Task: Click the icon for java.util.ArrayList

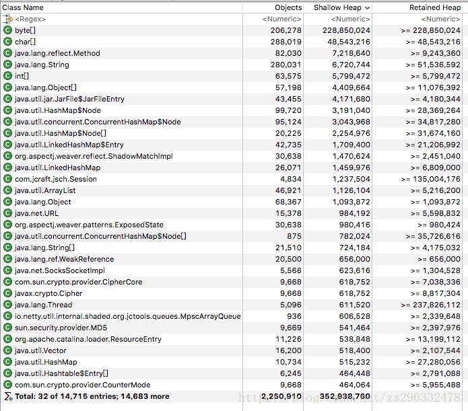Action: coord(7,190)
